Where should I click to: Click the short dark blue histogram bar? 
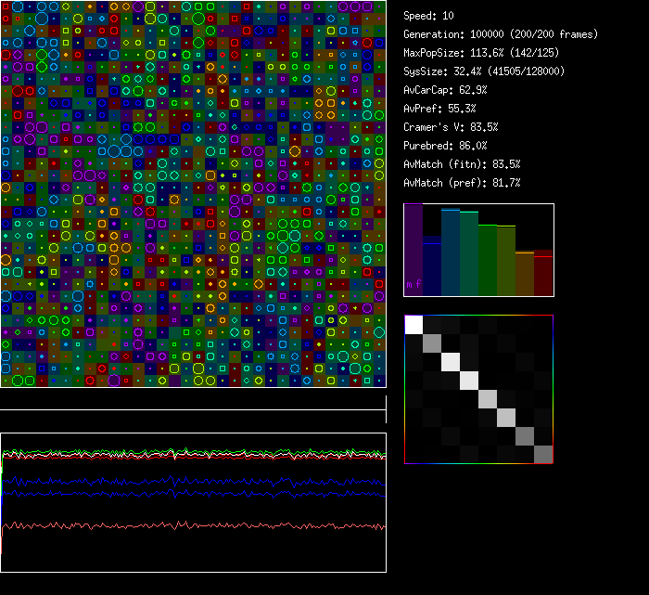[432, 269]
